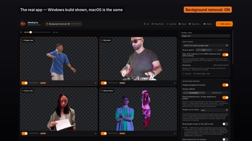Click the settings panel vertical scrollbar
Viewport: 252px width, 141px height.
point(233,48)
